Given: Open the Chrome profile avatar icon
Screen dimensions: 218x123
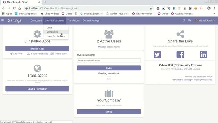Looking at the screenshot, I should (209, 8).
